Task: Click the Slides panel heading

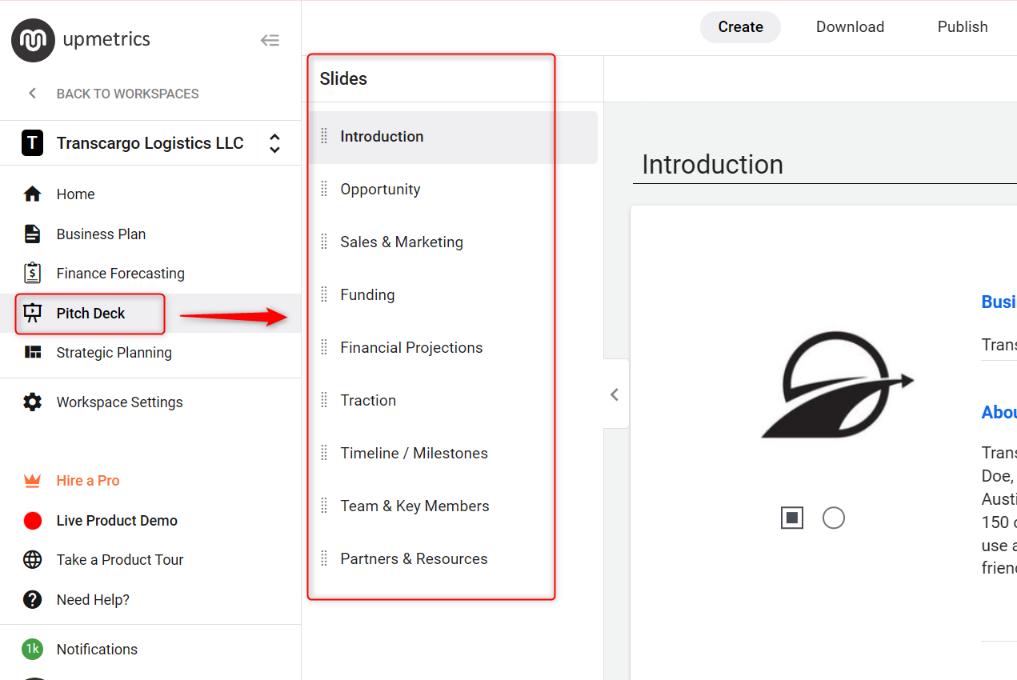Action: [x=343, y=78]
